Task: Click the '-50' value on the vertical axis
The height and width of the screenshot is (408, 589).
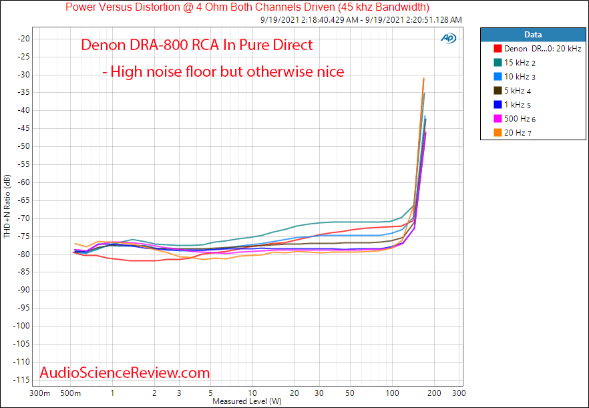Action: [x=23, y=146]
